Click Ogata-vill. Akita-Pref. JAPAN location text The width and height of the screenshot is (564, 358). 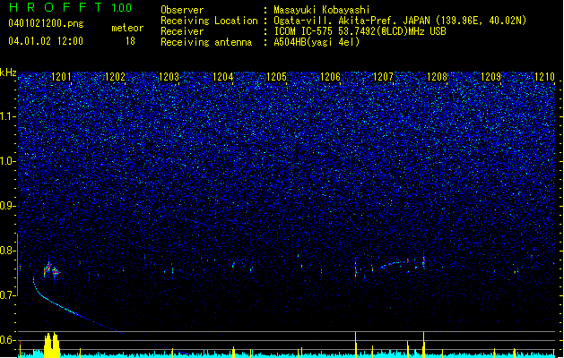400,21
